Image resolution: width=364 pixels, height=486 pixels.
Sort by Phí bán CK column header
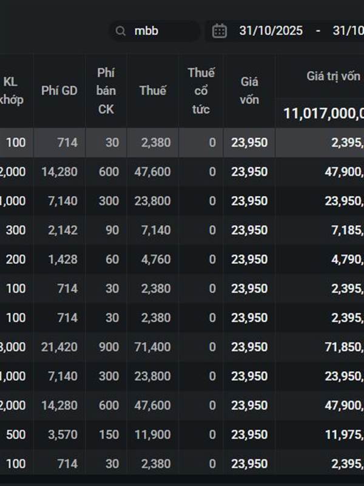[x=106, y=91]
